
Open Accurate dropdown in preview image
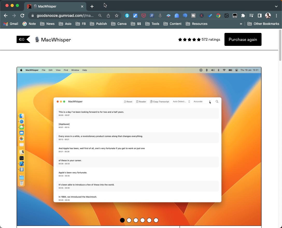[x=202, y=102]
